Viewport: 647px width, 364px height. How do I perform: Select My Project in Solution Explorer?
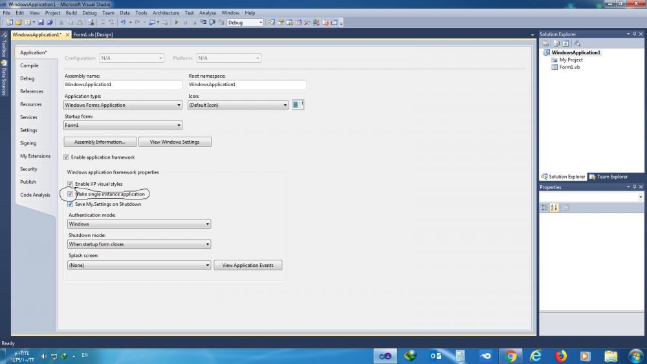571,60
